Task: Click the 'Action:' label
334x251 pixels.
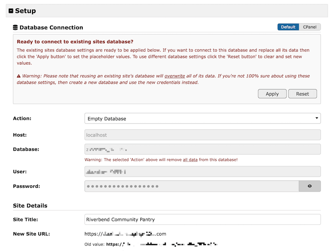Action: point(22,118)
